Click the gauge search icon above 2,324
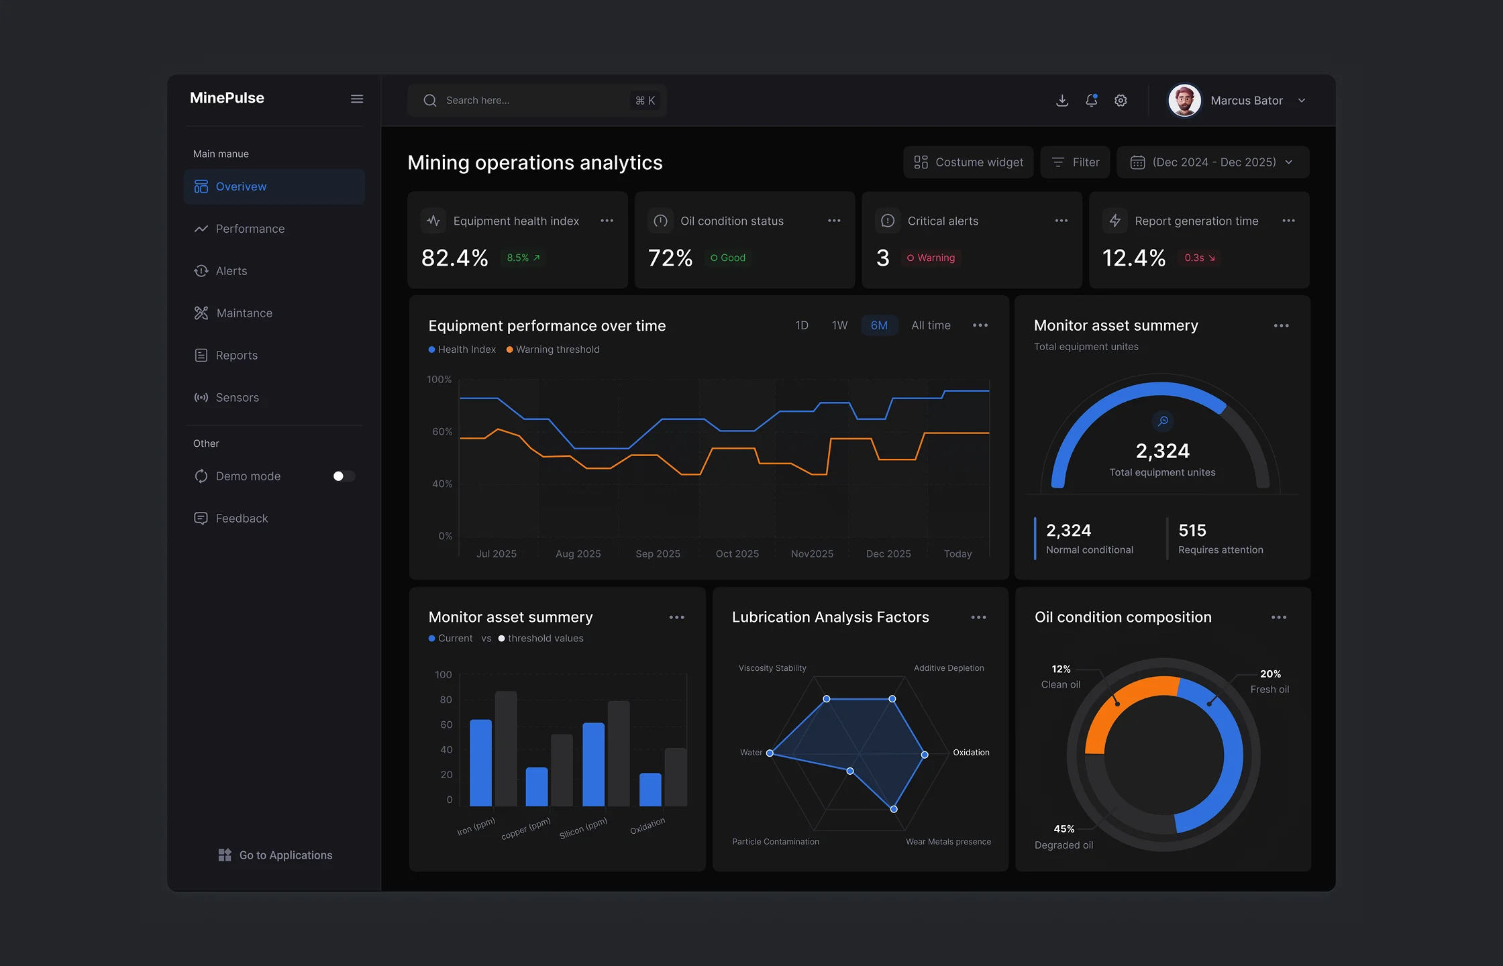 coord(1163,421)
